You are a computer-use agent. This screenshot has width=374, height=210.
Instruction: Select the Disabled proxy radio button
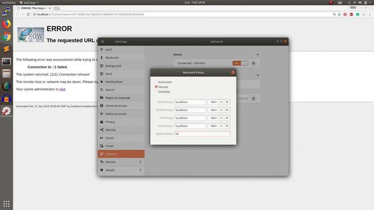click(x=156, y=92)
